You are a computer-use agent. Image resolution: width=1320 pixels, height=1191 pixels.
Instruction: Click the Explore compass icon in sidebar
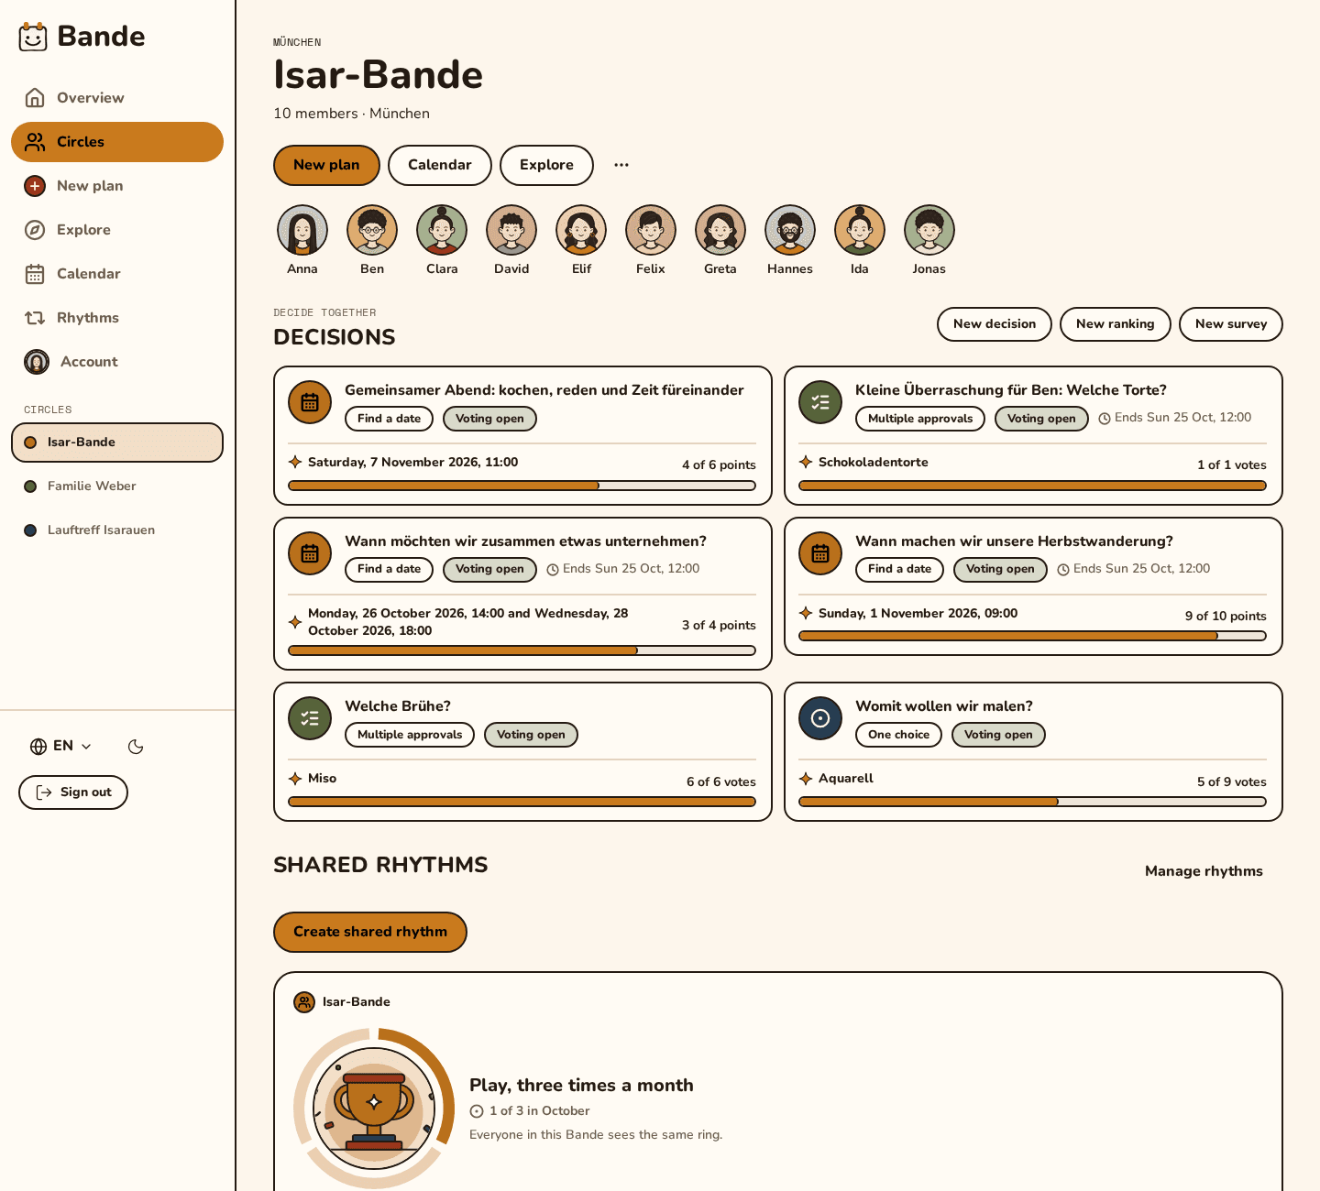35,230
